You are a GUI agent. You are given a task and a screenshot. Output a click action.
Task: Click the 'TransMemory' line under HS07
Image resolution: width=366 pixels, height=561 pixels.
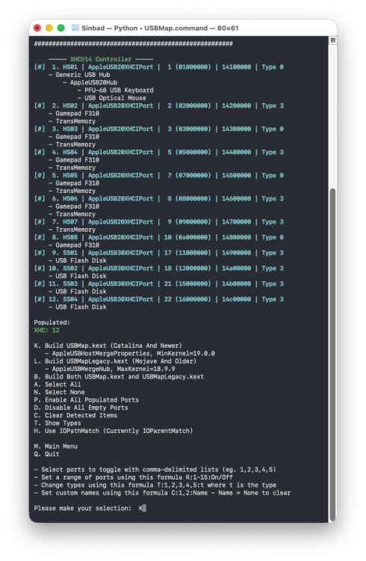coord(72,230)
